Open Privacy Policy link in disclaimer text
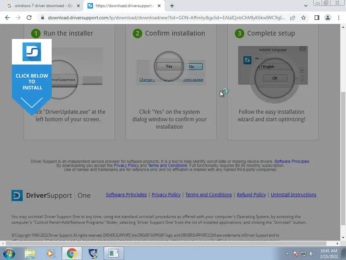The width and height of the screenshot is (346, 260). pos(126,165)
